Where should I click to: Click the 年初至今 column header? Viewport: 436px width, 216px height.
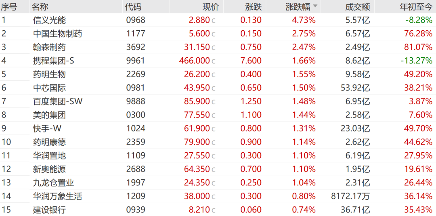click(416, 6)
